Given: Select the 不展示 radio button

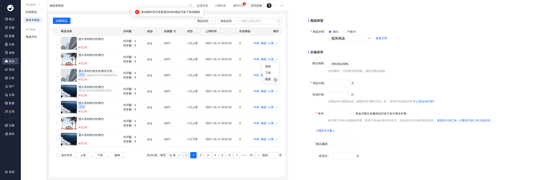Looking at the screenshot, I should click(x=344, y=32).
